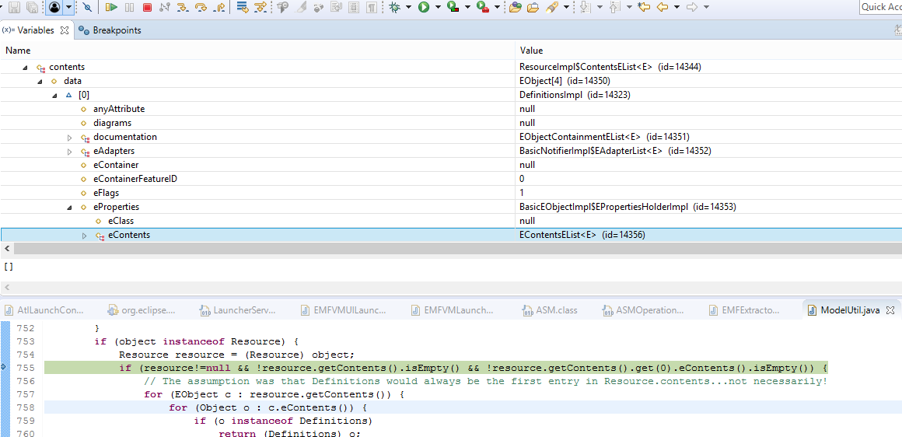Expand the eContents variable node
902x437 pixels.
pyautogui.click(x=85, y=235)
